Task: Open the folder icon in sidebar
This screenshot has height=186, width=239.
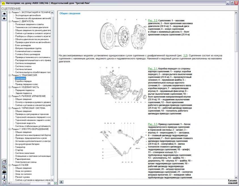Action: (x=4, y=162)
